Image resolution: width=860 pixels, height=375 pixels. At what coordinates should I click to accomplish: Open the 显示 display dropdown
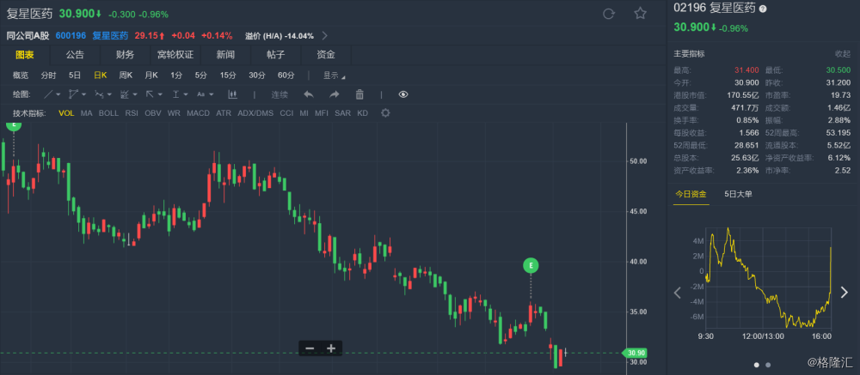[x=334, y=76]
